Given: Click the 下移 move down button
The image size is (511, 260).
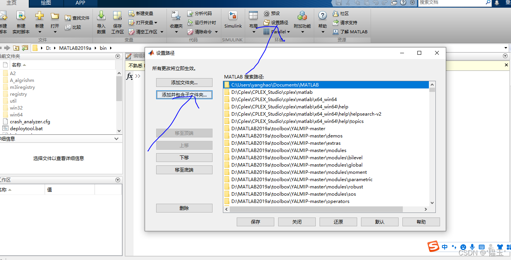Looking at the screenshot, I should tap(184, 157).
